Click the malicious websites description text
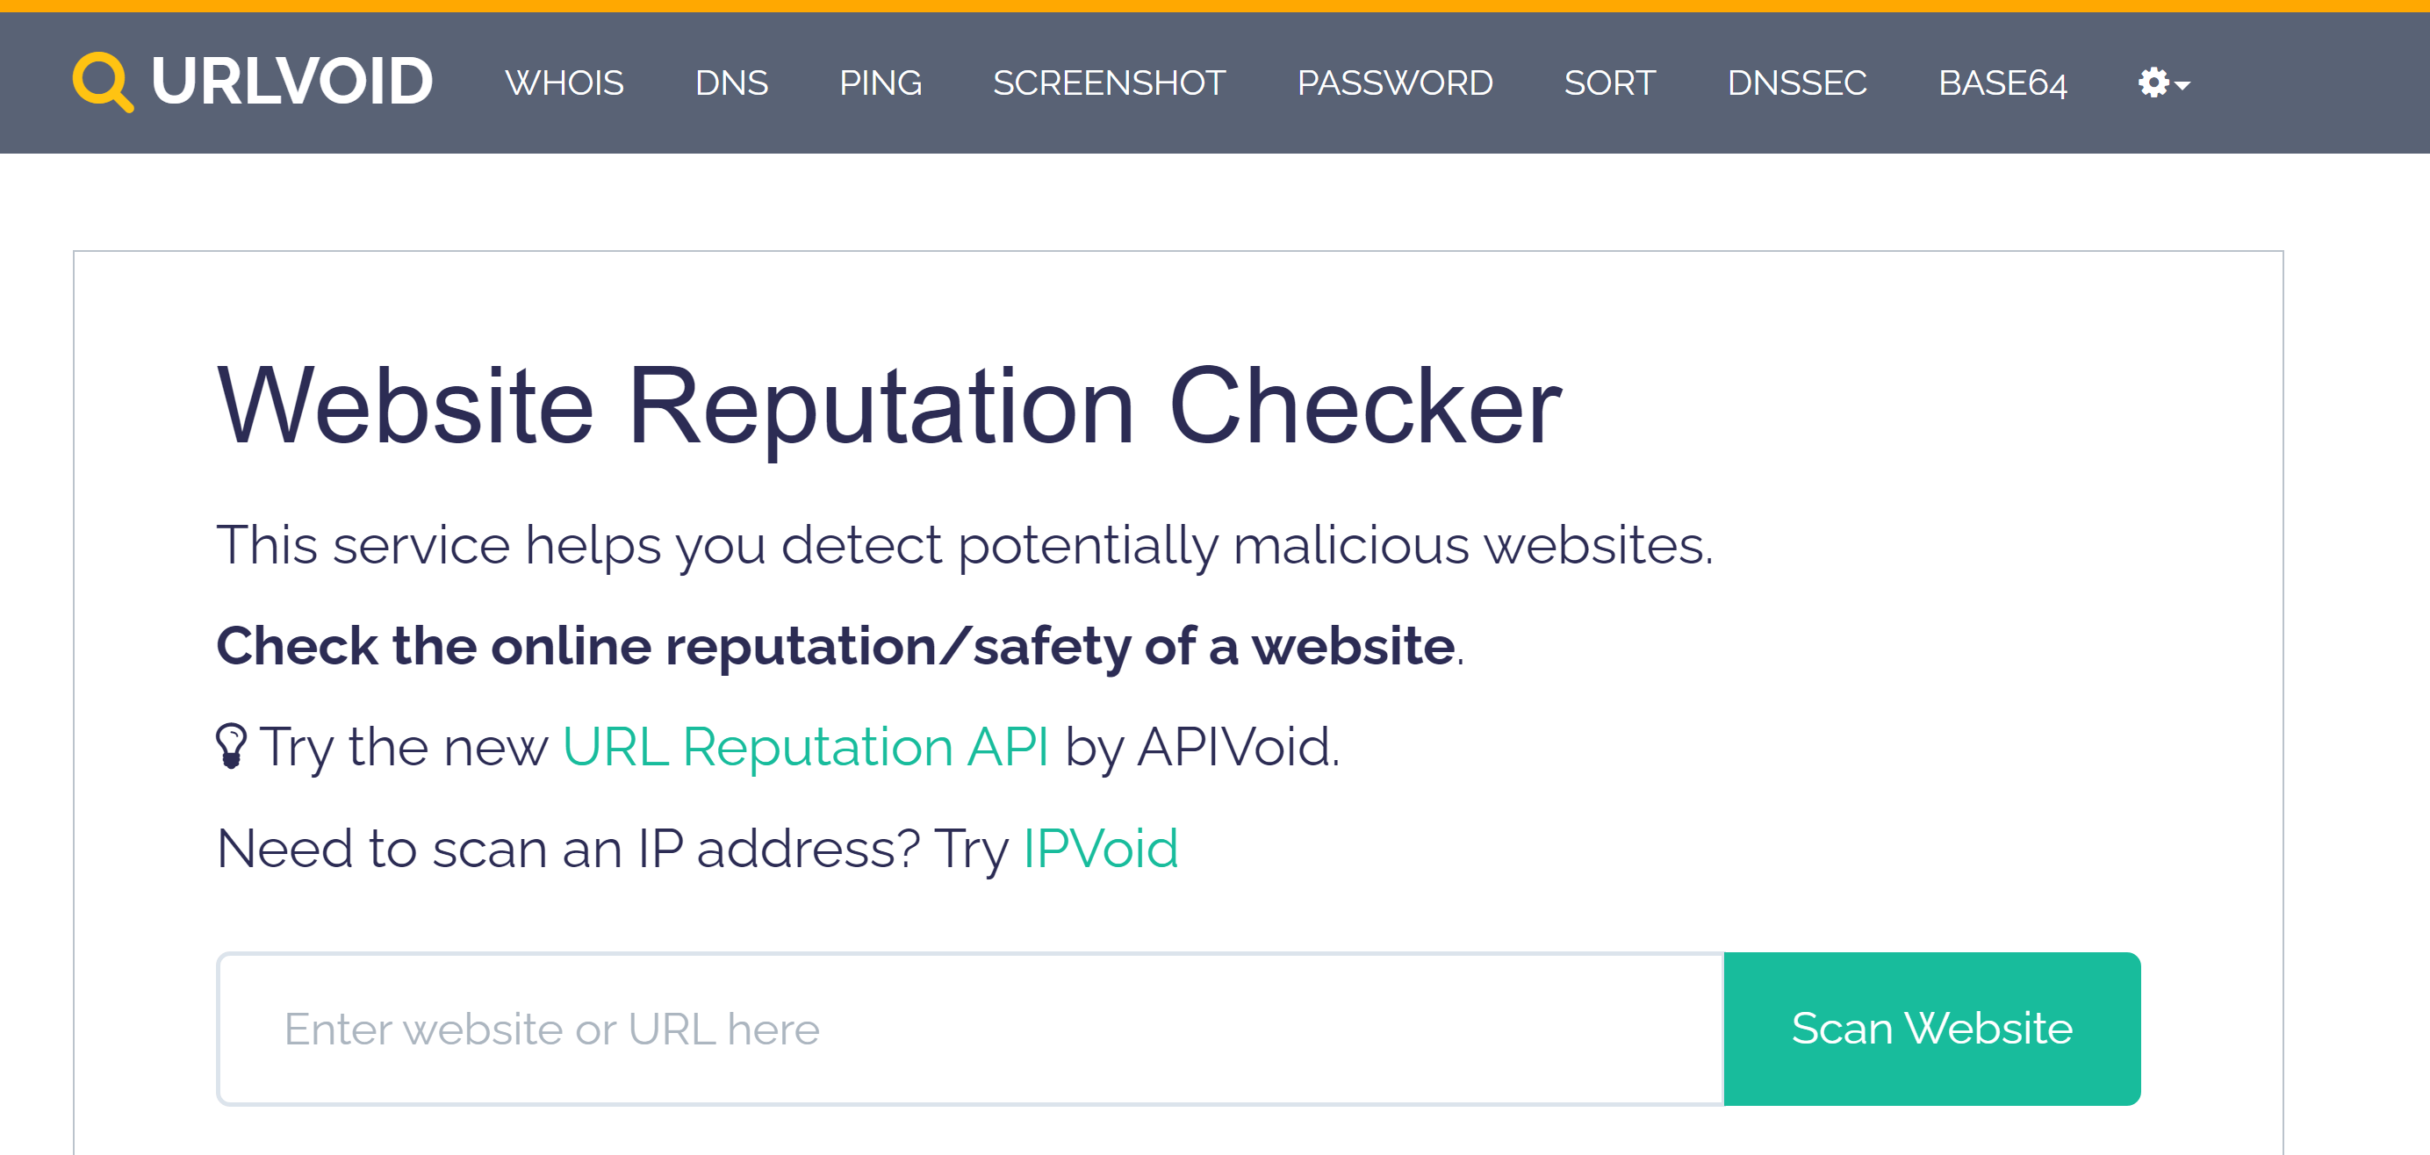The image size is (2430, 1155). (963, 545)
